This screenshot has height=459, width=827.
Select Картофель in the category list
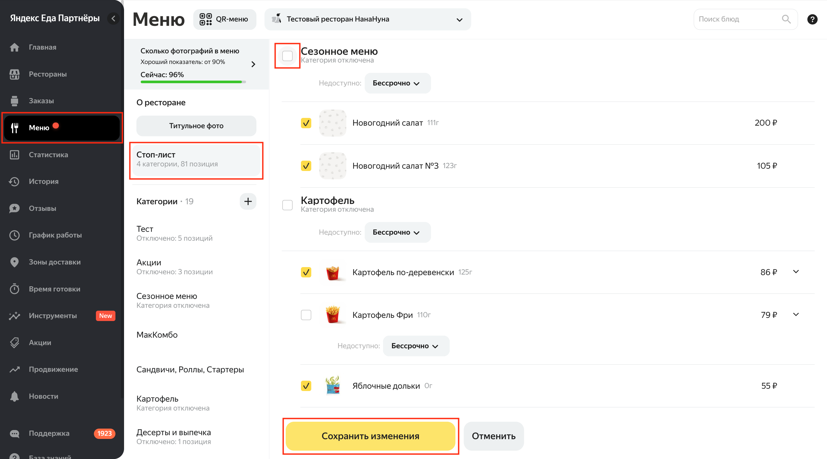[x=196, y=403]
